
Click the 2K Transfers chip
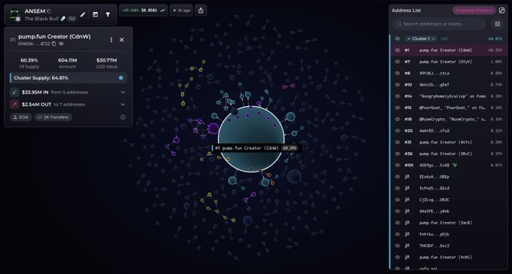(x=54, y=117)
